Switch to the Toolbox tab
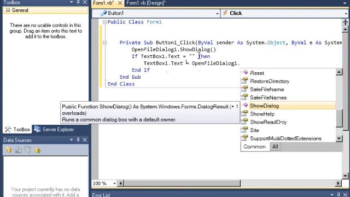This screenshot has width=350, height=197. pos(17,130)
